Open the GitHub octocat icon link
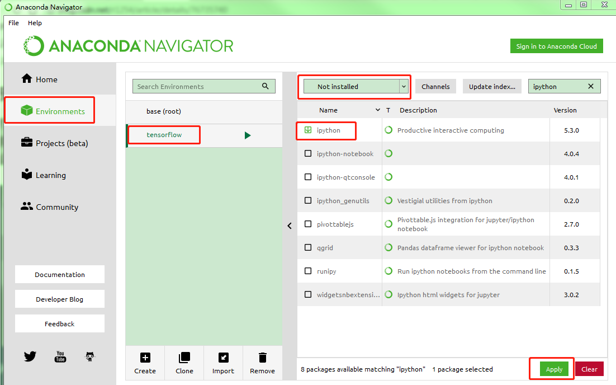This screenshot has width=616, height=385. point(90,356)
